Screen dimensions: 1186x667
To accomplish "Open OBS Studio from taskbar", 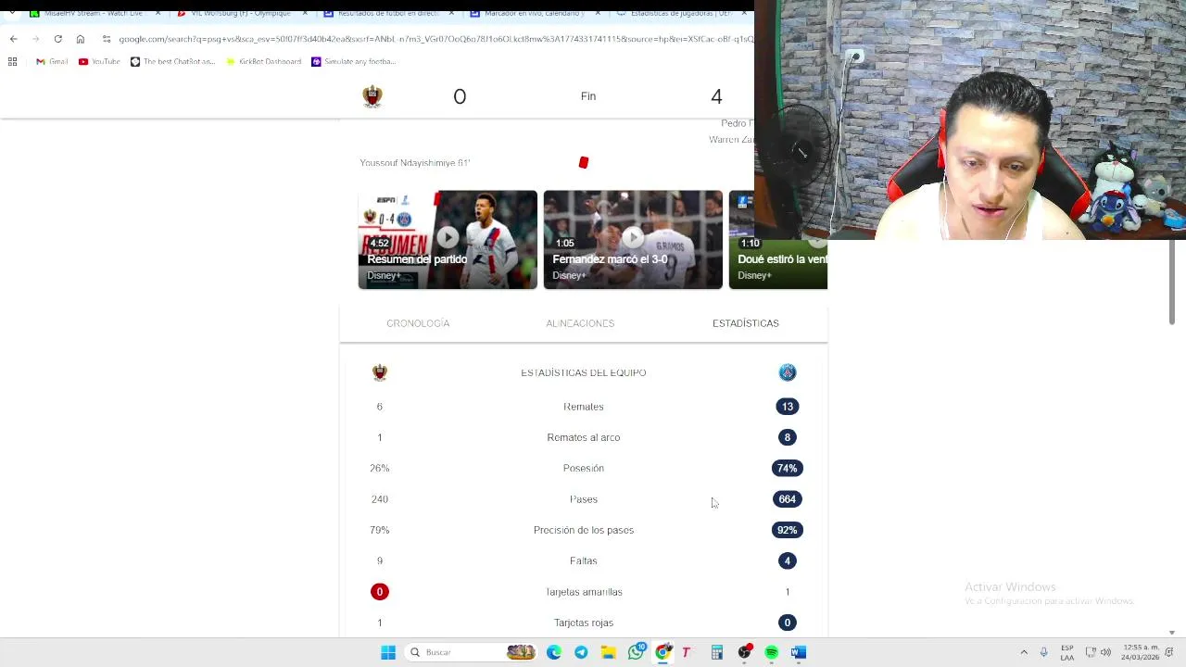I will click(x=744, y=652).
